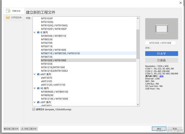The height and width of the screenshot is (134, 185).
Task: Select model MT8092XE
Action: (x=47, y=95)
